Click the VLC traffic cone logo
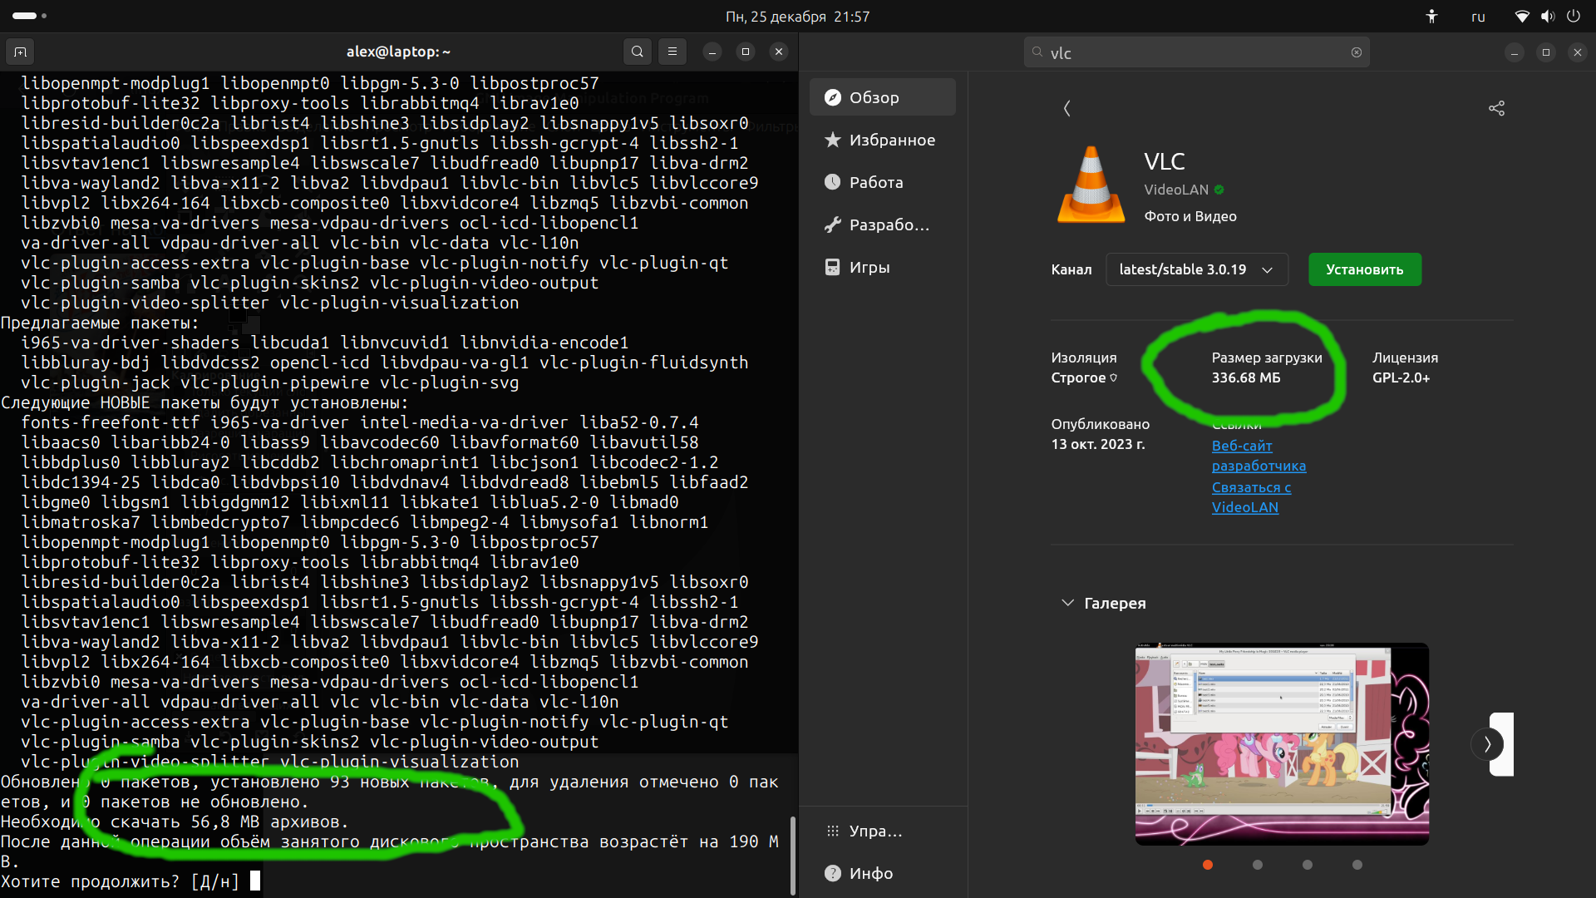The image size is (1596, 898). point(1091,185)
